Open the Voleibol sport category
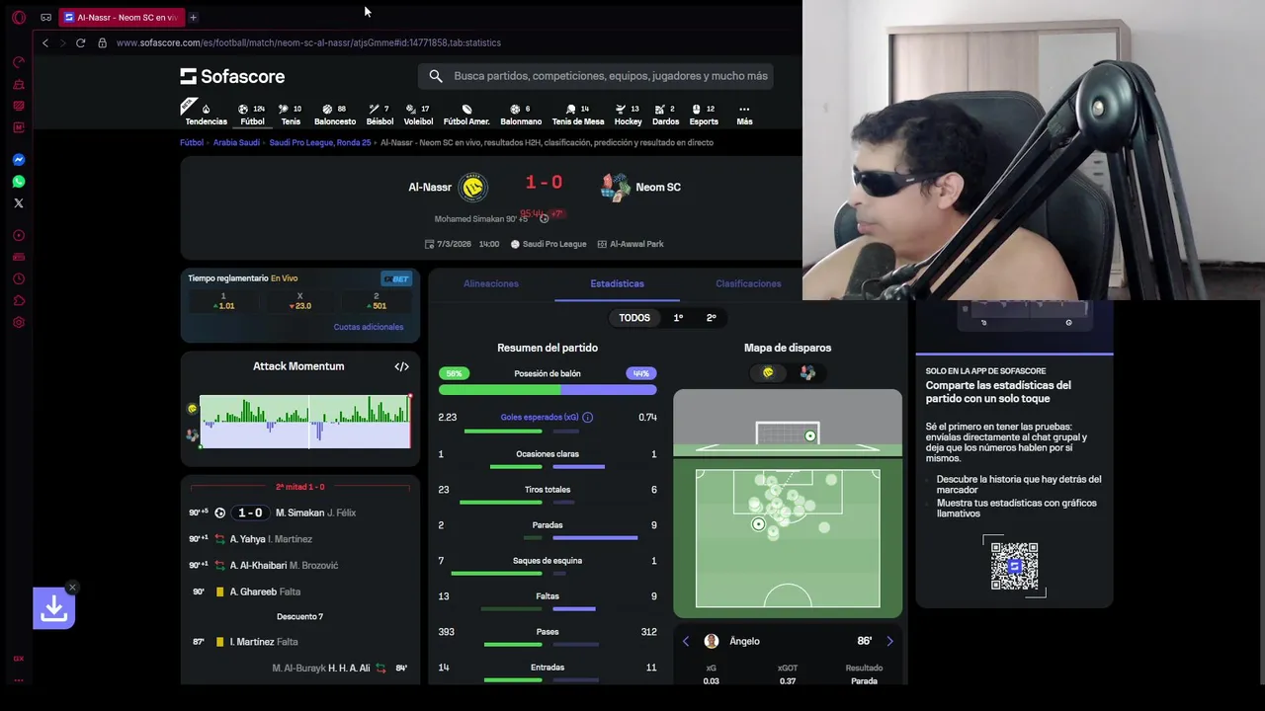The width and height of the screenshot is (1265, 711). [x=418, y=115]
